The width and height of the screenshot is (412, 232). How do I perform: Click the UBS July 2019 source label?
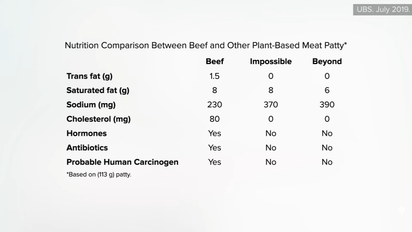coord(383,10)
